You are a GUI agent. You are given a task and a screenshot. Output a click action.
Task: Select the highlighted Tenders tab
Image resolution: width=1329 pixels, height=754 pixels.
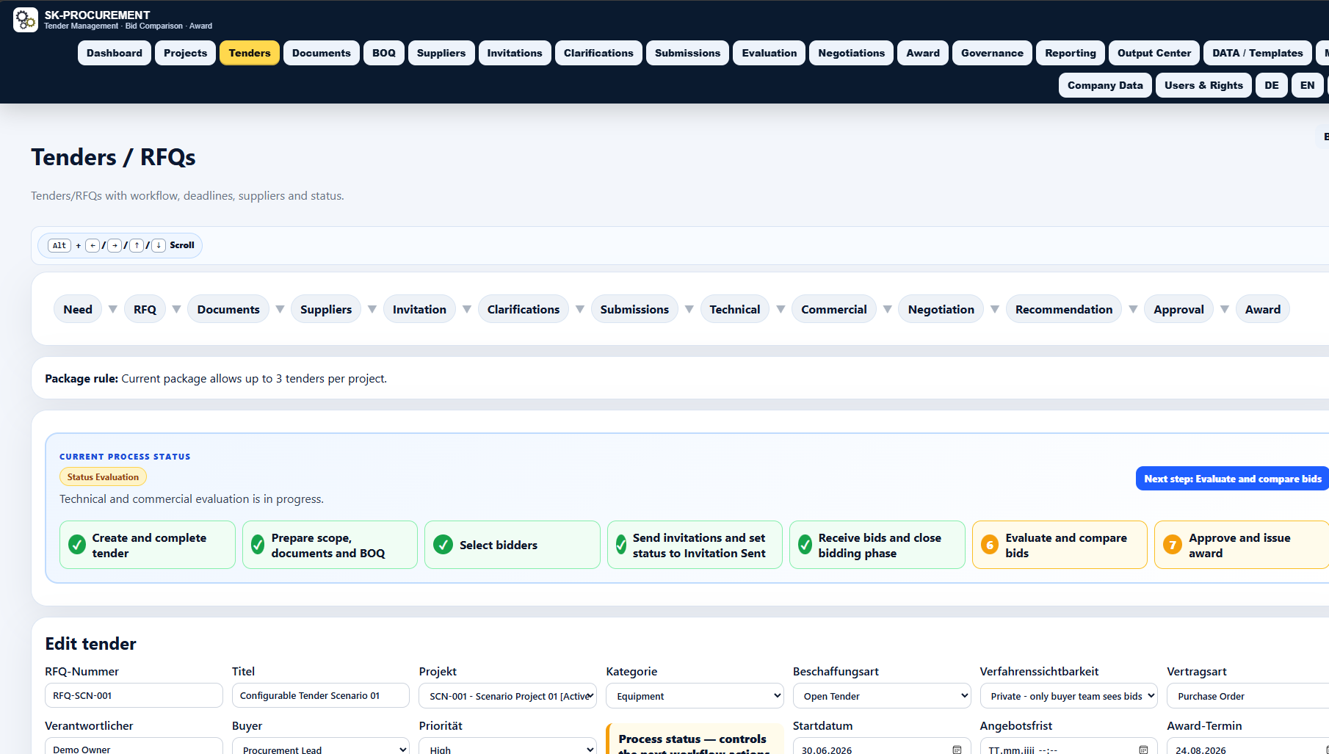(x=250, y=53)
